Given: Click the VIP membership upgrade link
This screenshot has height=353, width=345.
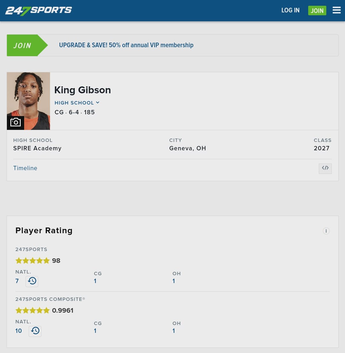Looking at the screenshot, I should click(x=126, y=45).
